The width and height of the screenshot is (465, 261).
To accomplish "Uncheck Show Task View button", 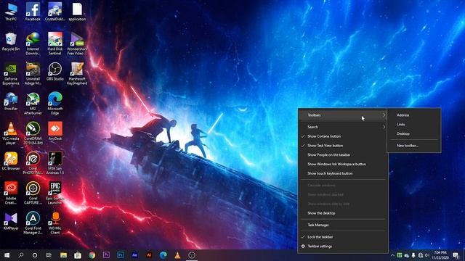I will coord(343,146).
